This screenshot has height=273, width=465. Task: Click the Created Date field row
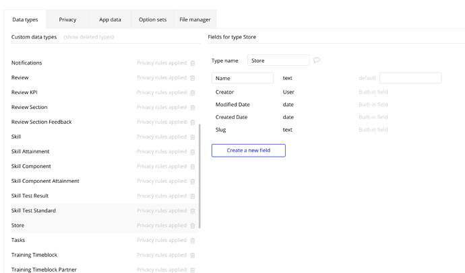(301, 117)
